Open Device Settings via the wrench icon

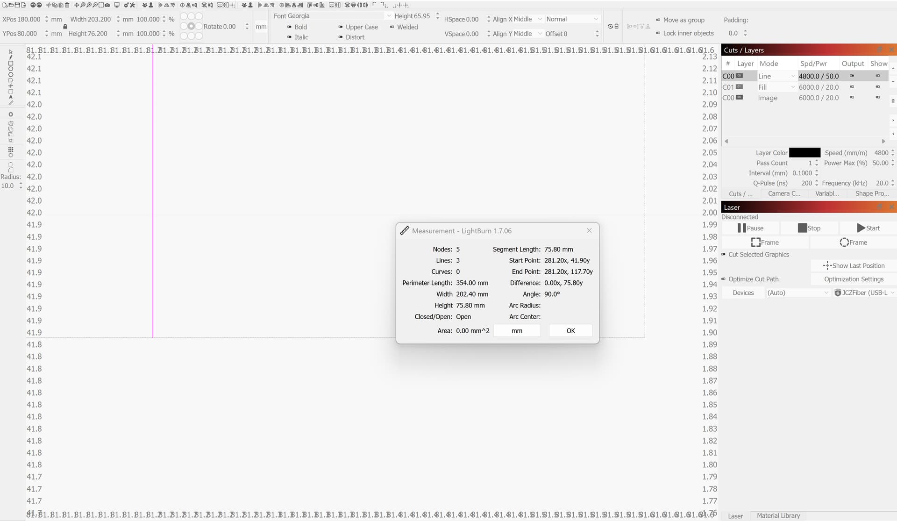pyautogui.click(x=132, y=5)
